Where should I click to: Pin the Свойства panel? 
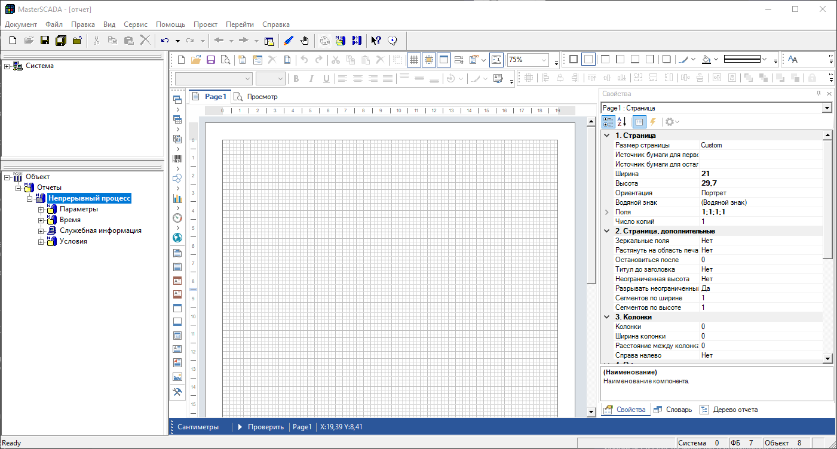pos(818,94)
